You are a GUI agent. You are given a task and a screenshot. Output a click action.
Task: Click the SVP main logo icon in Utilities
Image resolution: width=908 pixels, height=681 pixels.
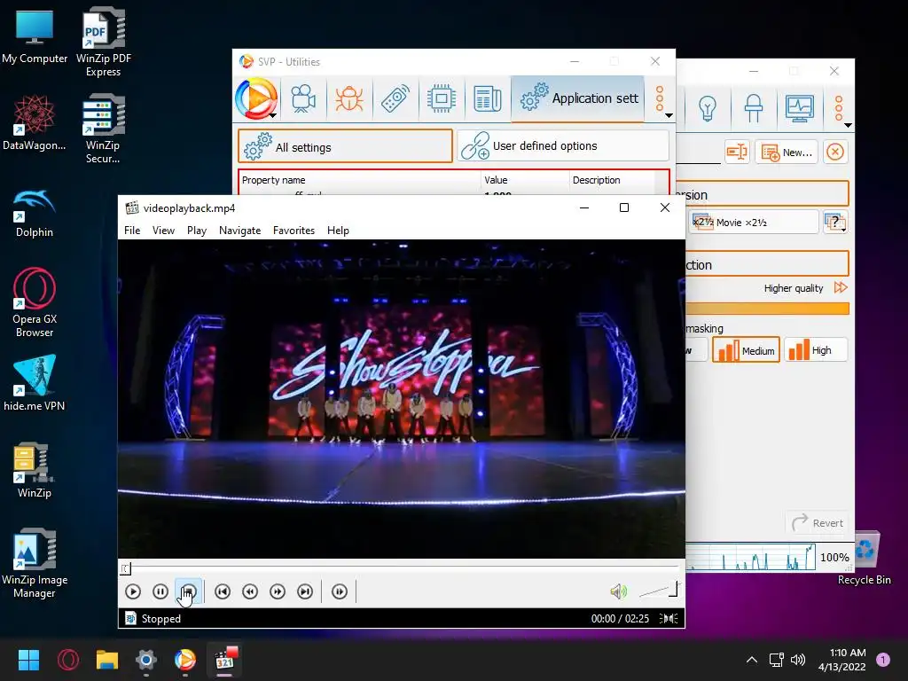coord(256,98)
